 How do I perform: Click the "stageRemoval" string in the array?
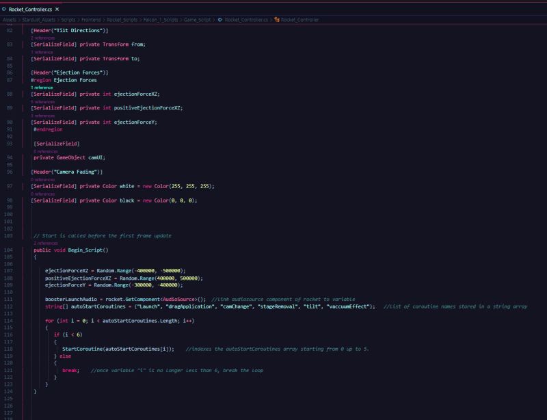pos(278,306)
